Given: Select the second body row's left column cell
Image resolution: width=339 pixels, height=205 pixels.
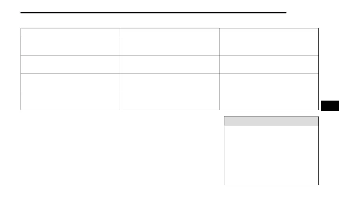Looking at the screenshot, I should pyautogui.click(x=70, y=64).
